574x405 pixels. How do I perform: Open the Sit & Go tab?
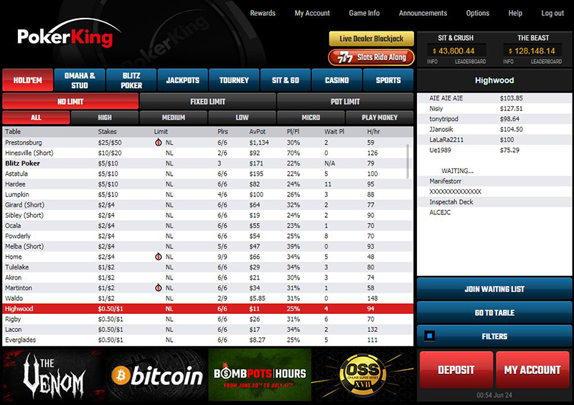286,80
